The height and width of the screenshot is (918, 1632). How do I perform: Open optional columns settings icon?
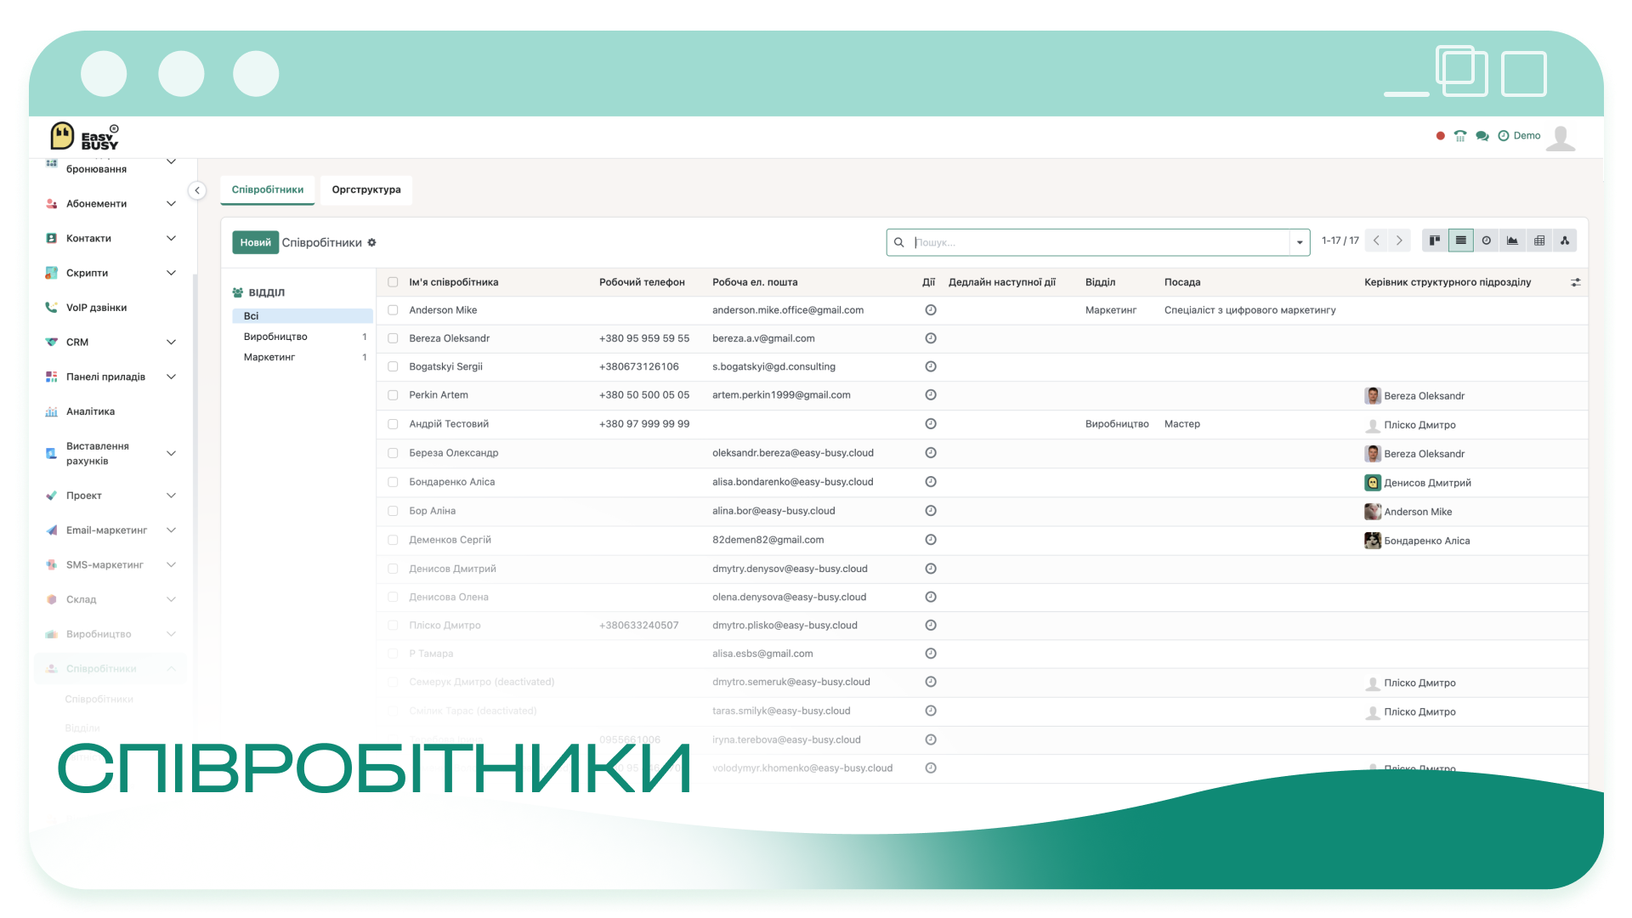click(1575, 282)
